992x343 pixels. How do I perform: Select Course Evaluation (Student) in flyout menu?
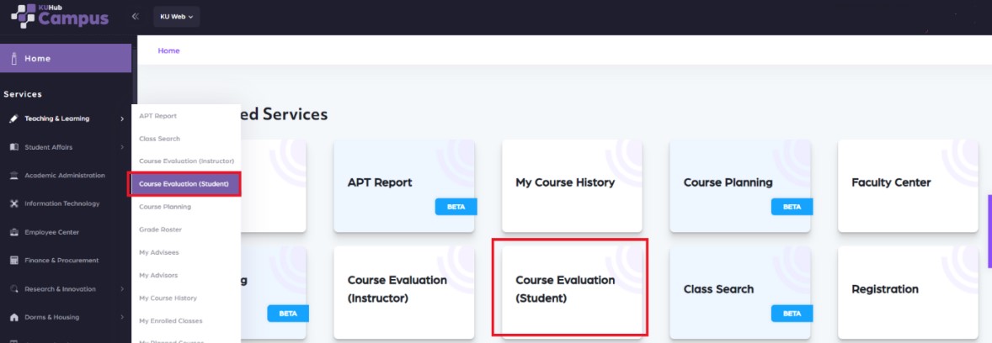[x=184, y=183]
